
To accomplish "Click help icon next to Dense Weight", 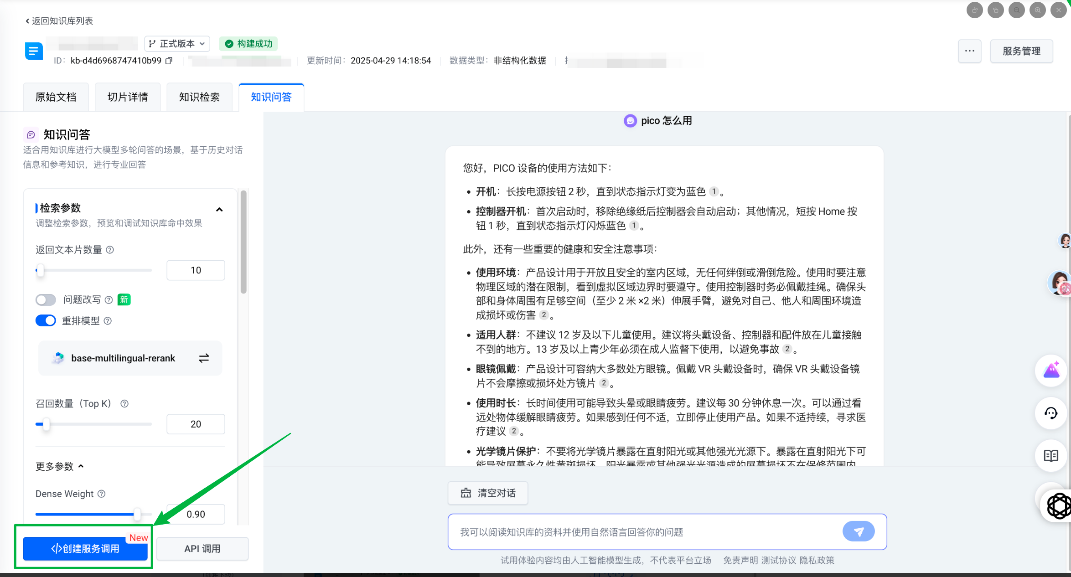I will coord(102,494).
